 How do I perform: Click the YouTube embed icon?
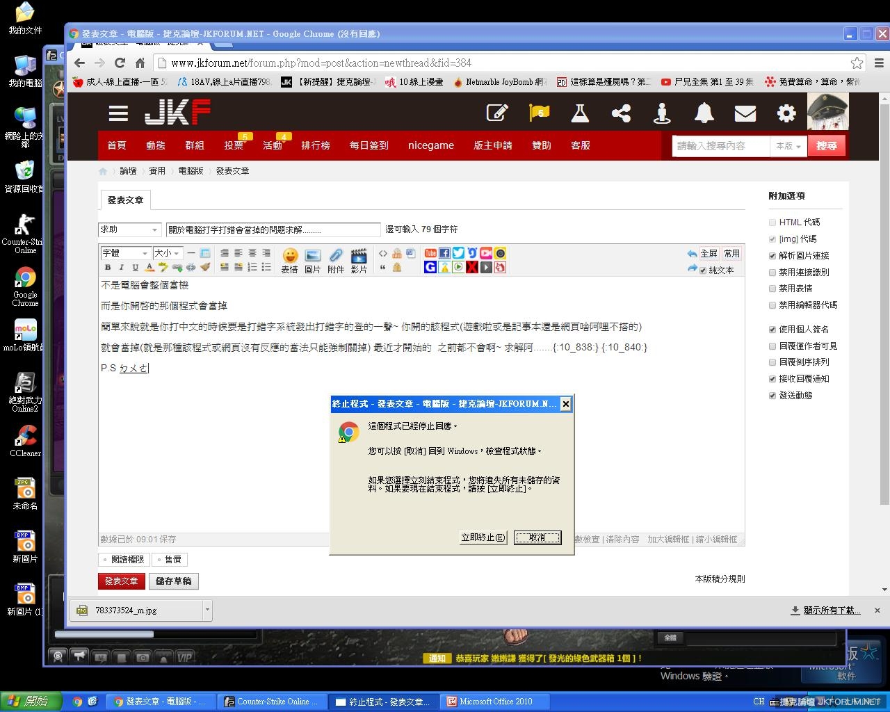click(430, 253)
